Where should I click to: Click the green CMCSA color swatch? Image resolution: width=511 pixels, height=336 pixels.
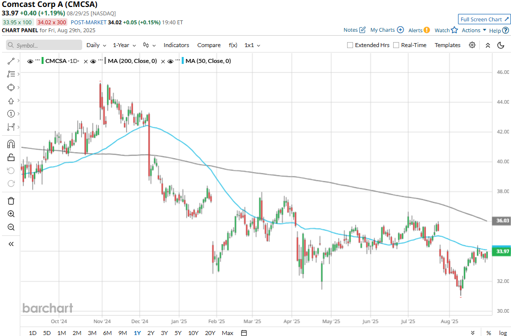click(43, 61)
